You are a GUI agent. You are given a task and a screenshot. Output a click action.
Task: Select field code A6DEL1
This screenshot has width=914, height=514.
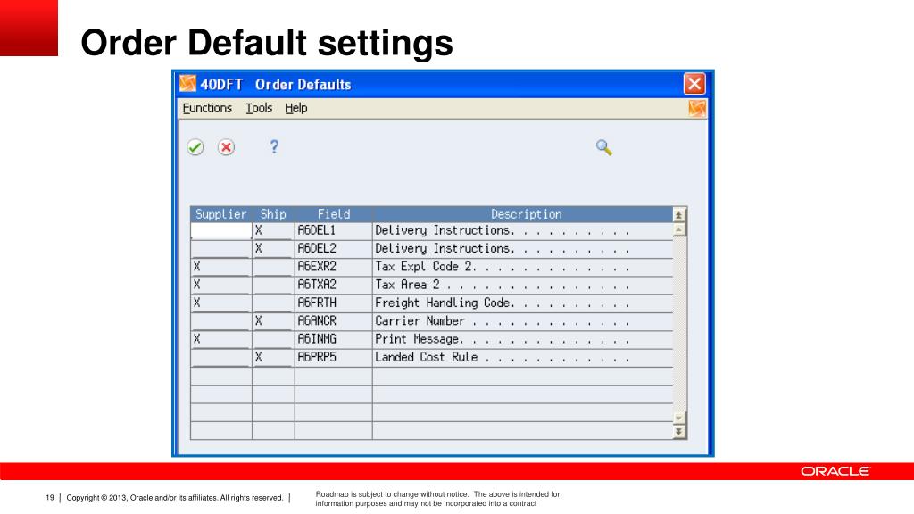pos(317,231)
